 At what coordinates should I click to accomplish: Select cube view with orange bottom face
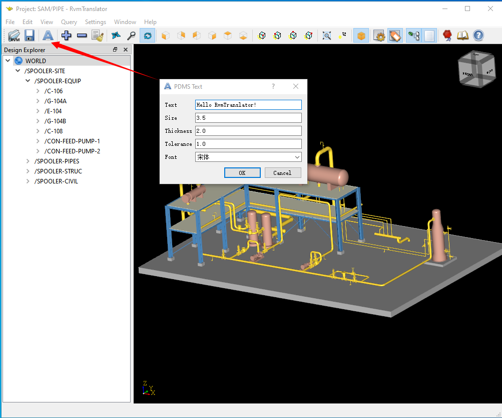tap(243, 36)
